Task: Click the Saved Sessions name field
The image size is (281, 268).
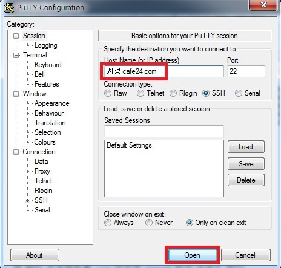Action: pos(164,131)
